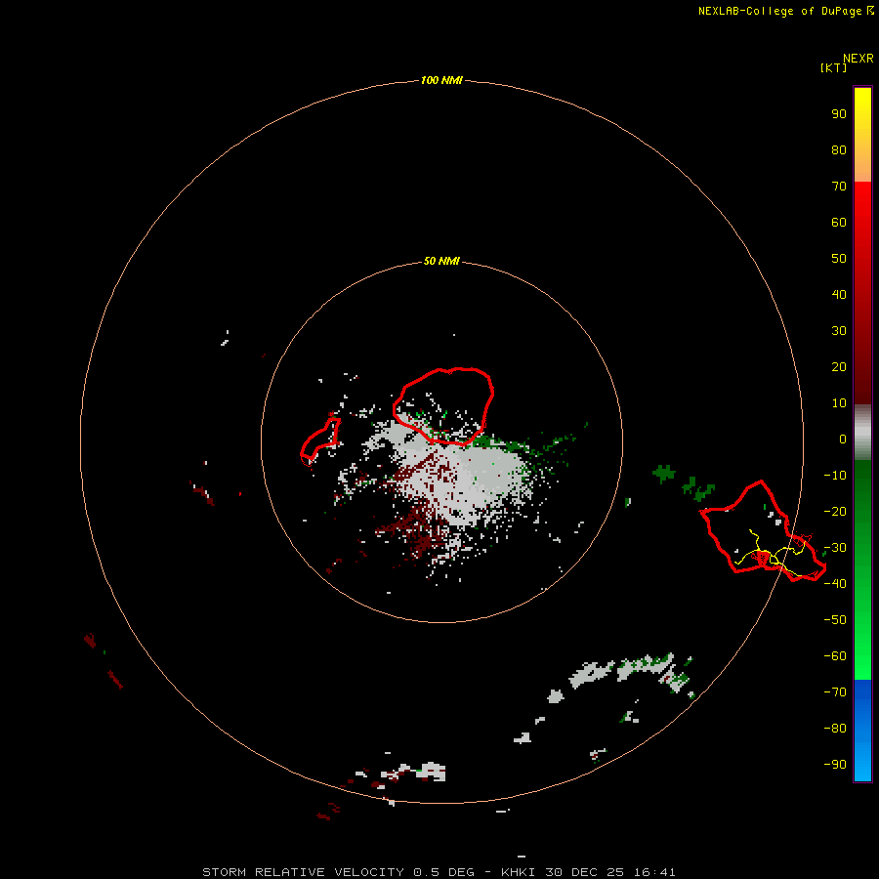Image resolution: width=879 pixels, height=879 pixels.
Task: Click the yellow top segment of color bar
Action: (x=862, y=135)
